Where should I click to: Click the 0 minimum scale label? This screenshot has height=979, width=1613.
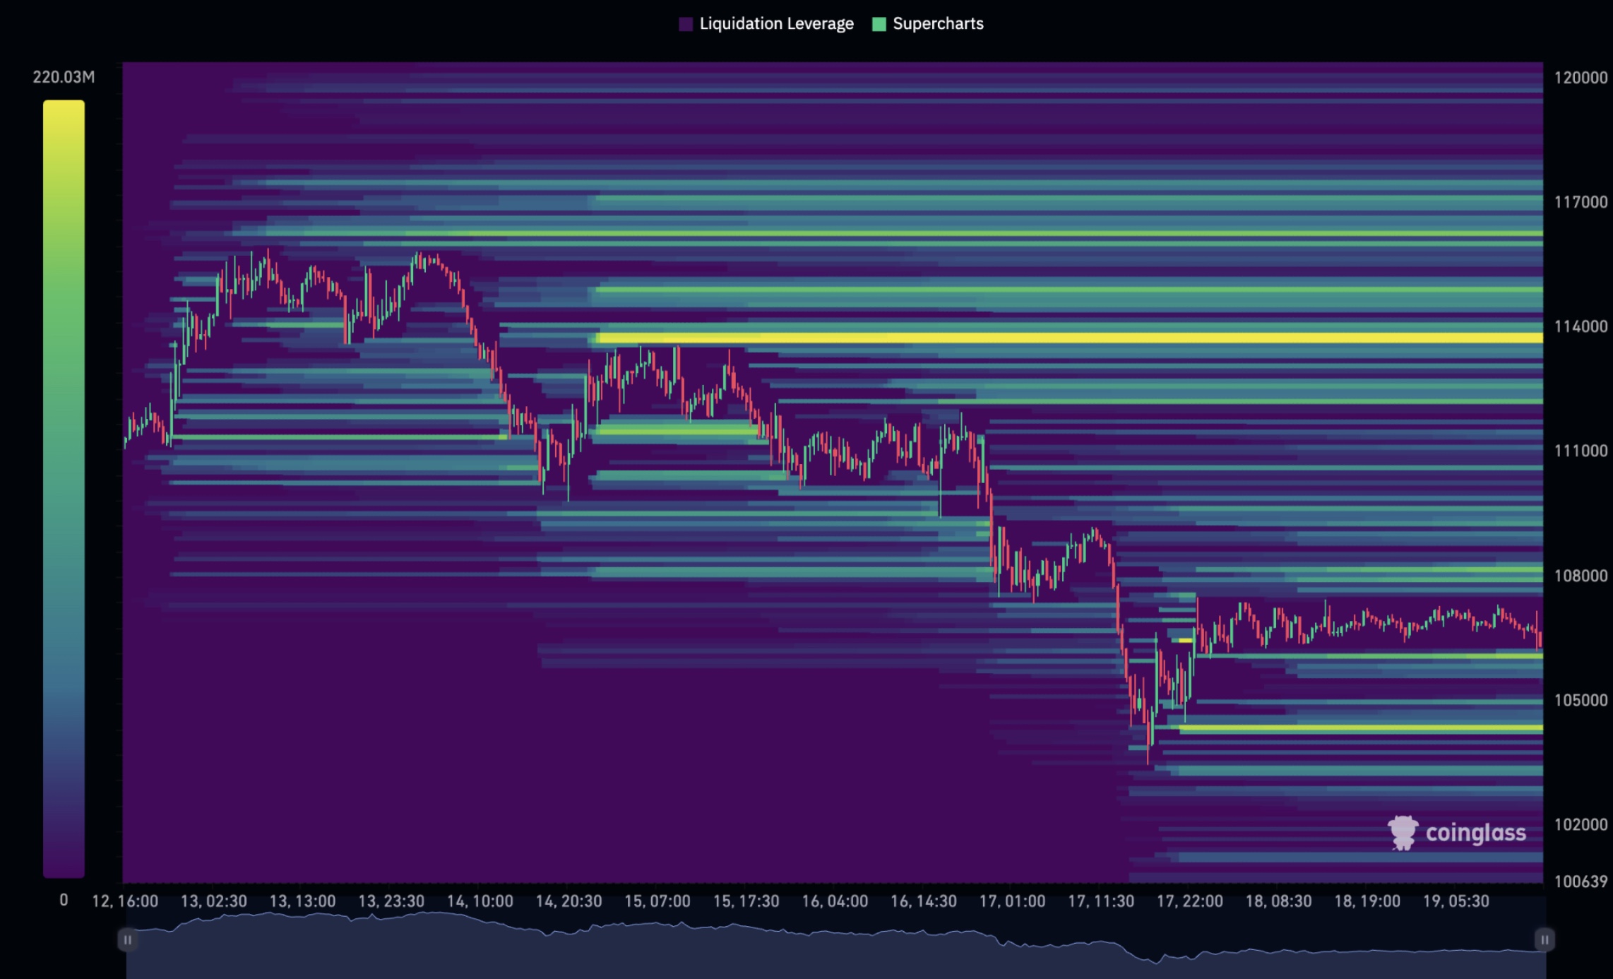[64, 900]
